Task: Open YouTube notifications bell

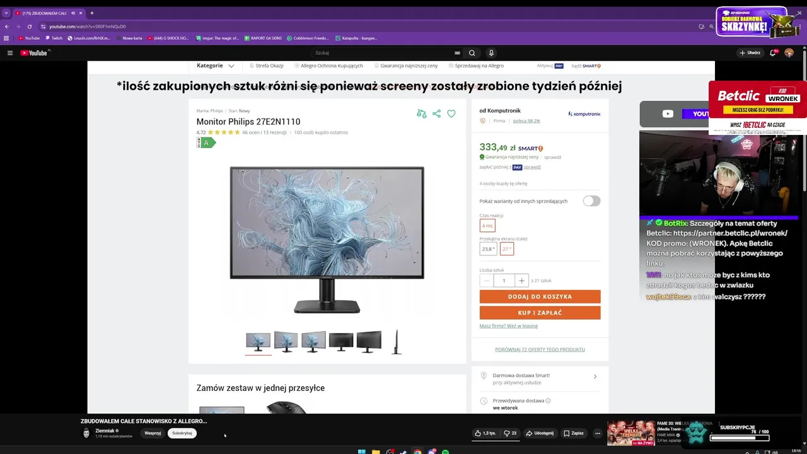Action: pyautogui.click(x=773, y=53)
